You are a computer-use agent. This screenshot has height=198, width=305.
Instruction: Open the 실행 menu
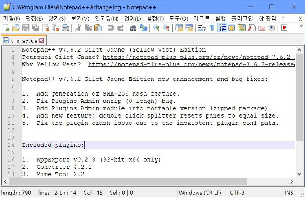coord(220,18)
